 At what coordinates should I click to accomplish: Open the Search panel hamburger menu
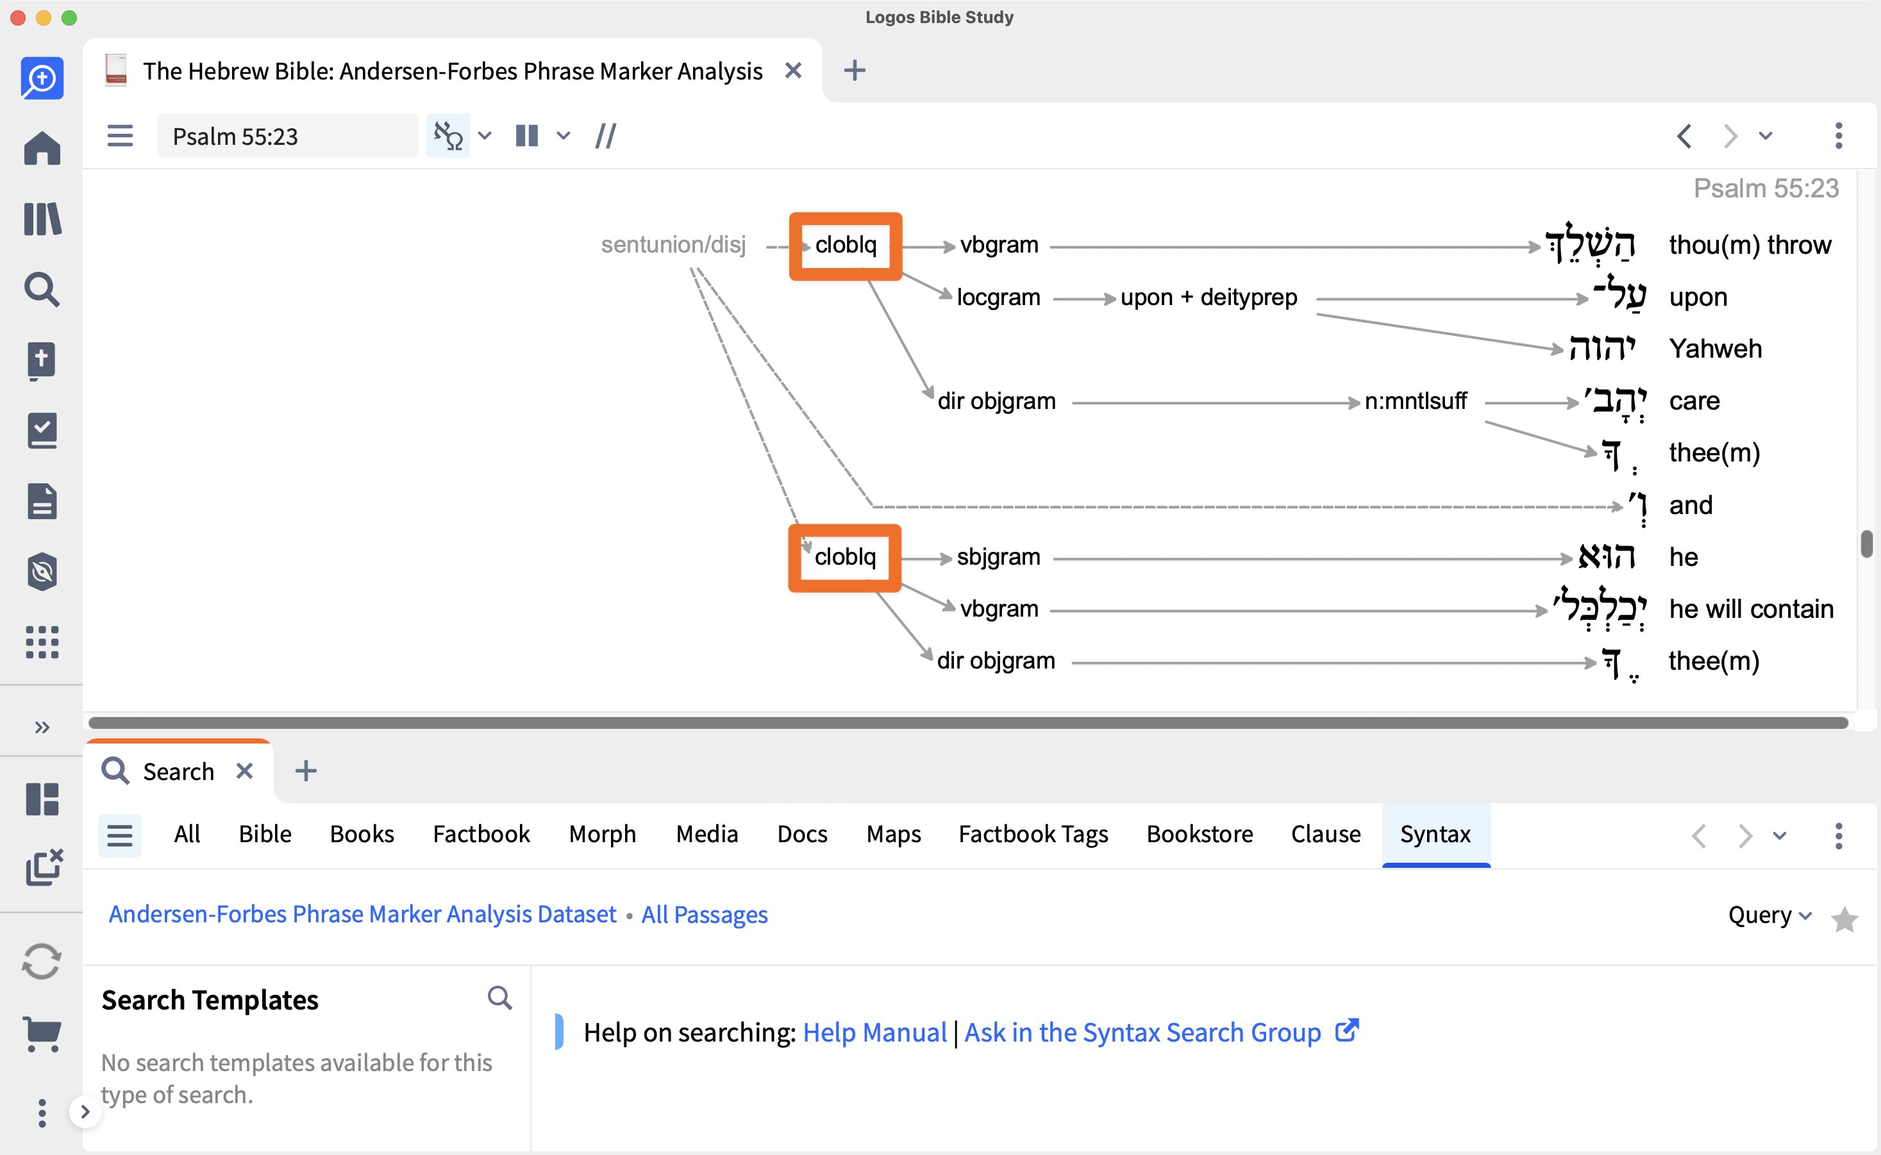click(x=120, y=835)
